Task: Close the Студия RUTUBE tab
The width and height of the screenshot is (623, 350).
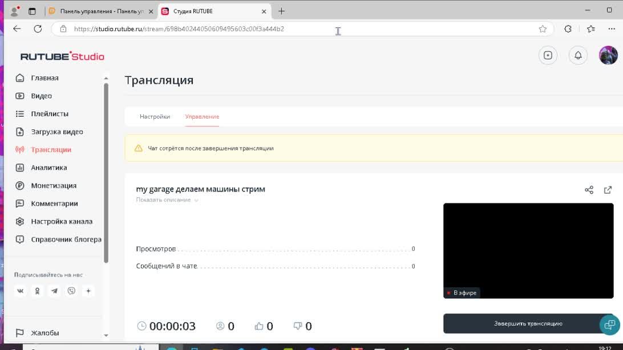Action: click(264, 11)
